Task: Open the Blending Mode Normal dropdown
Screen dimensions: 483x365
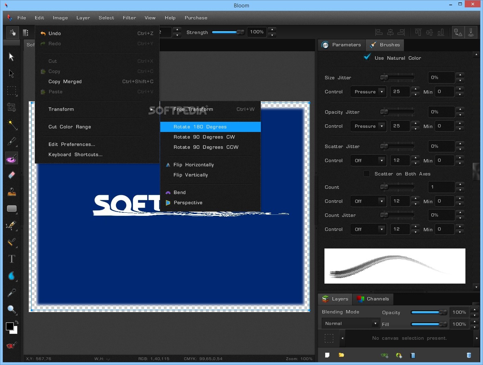Action: coord(350,324)
